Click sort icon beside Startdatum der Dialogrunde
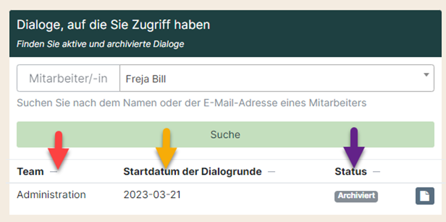Viewport: 446px width, 222px height. 272,172
